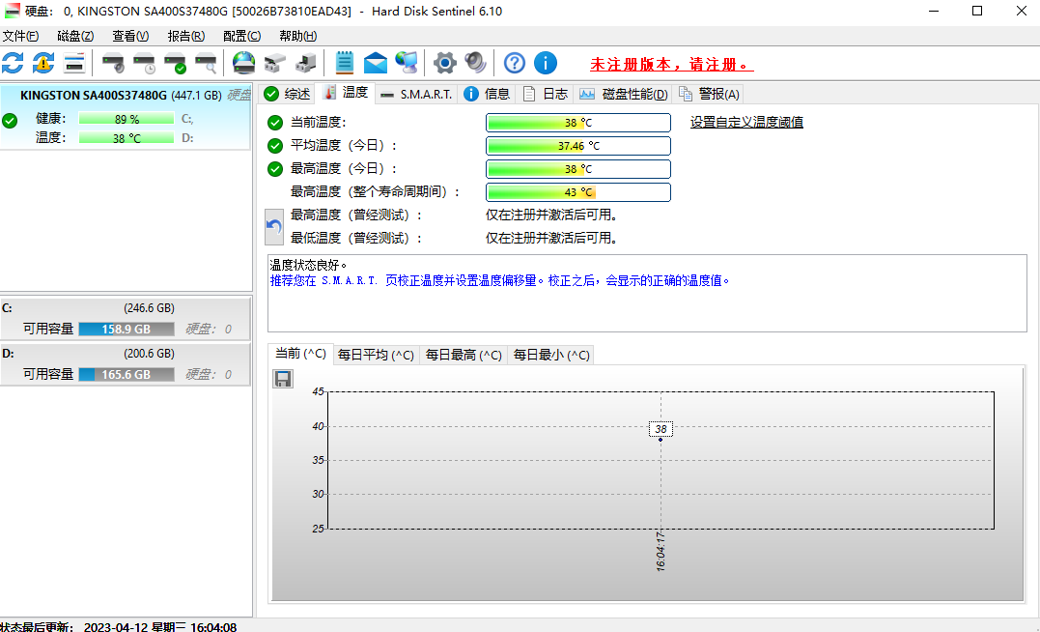Open acoustic settings via speaker icon
The width and height of the screenshot is (1040, 632).
[x=475, y=62]
